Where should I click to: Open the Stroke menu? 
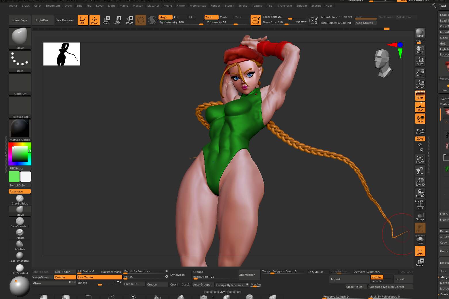pos(243,5)
